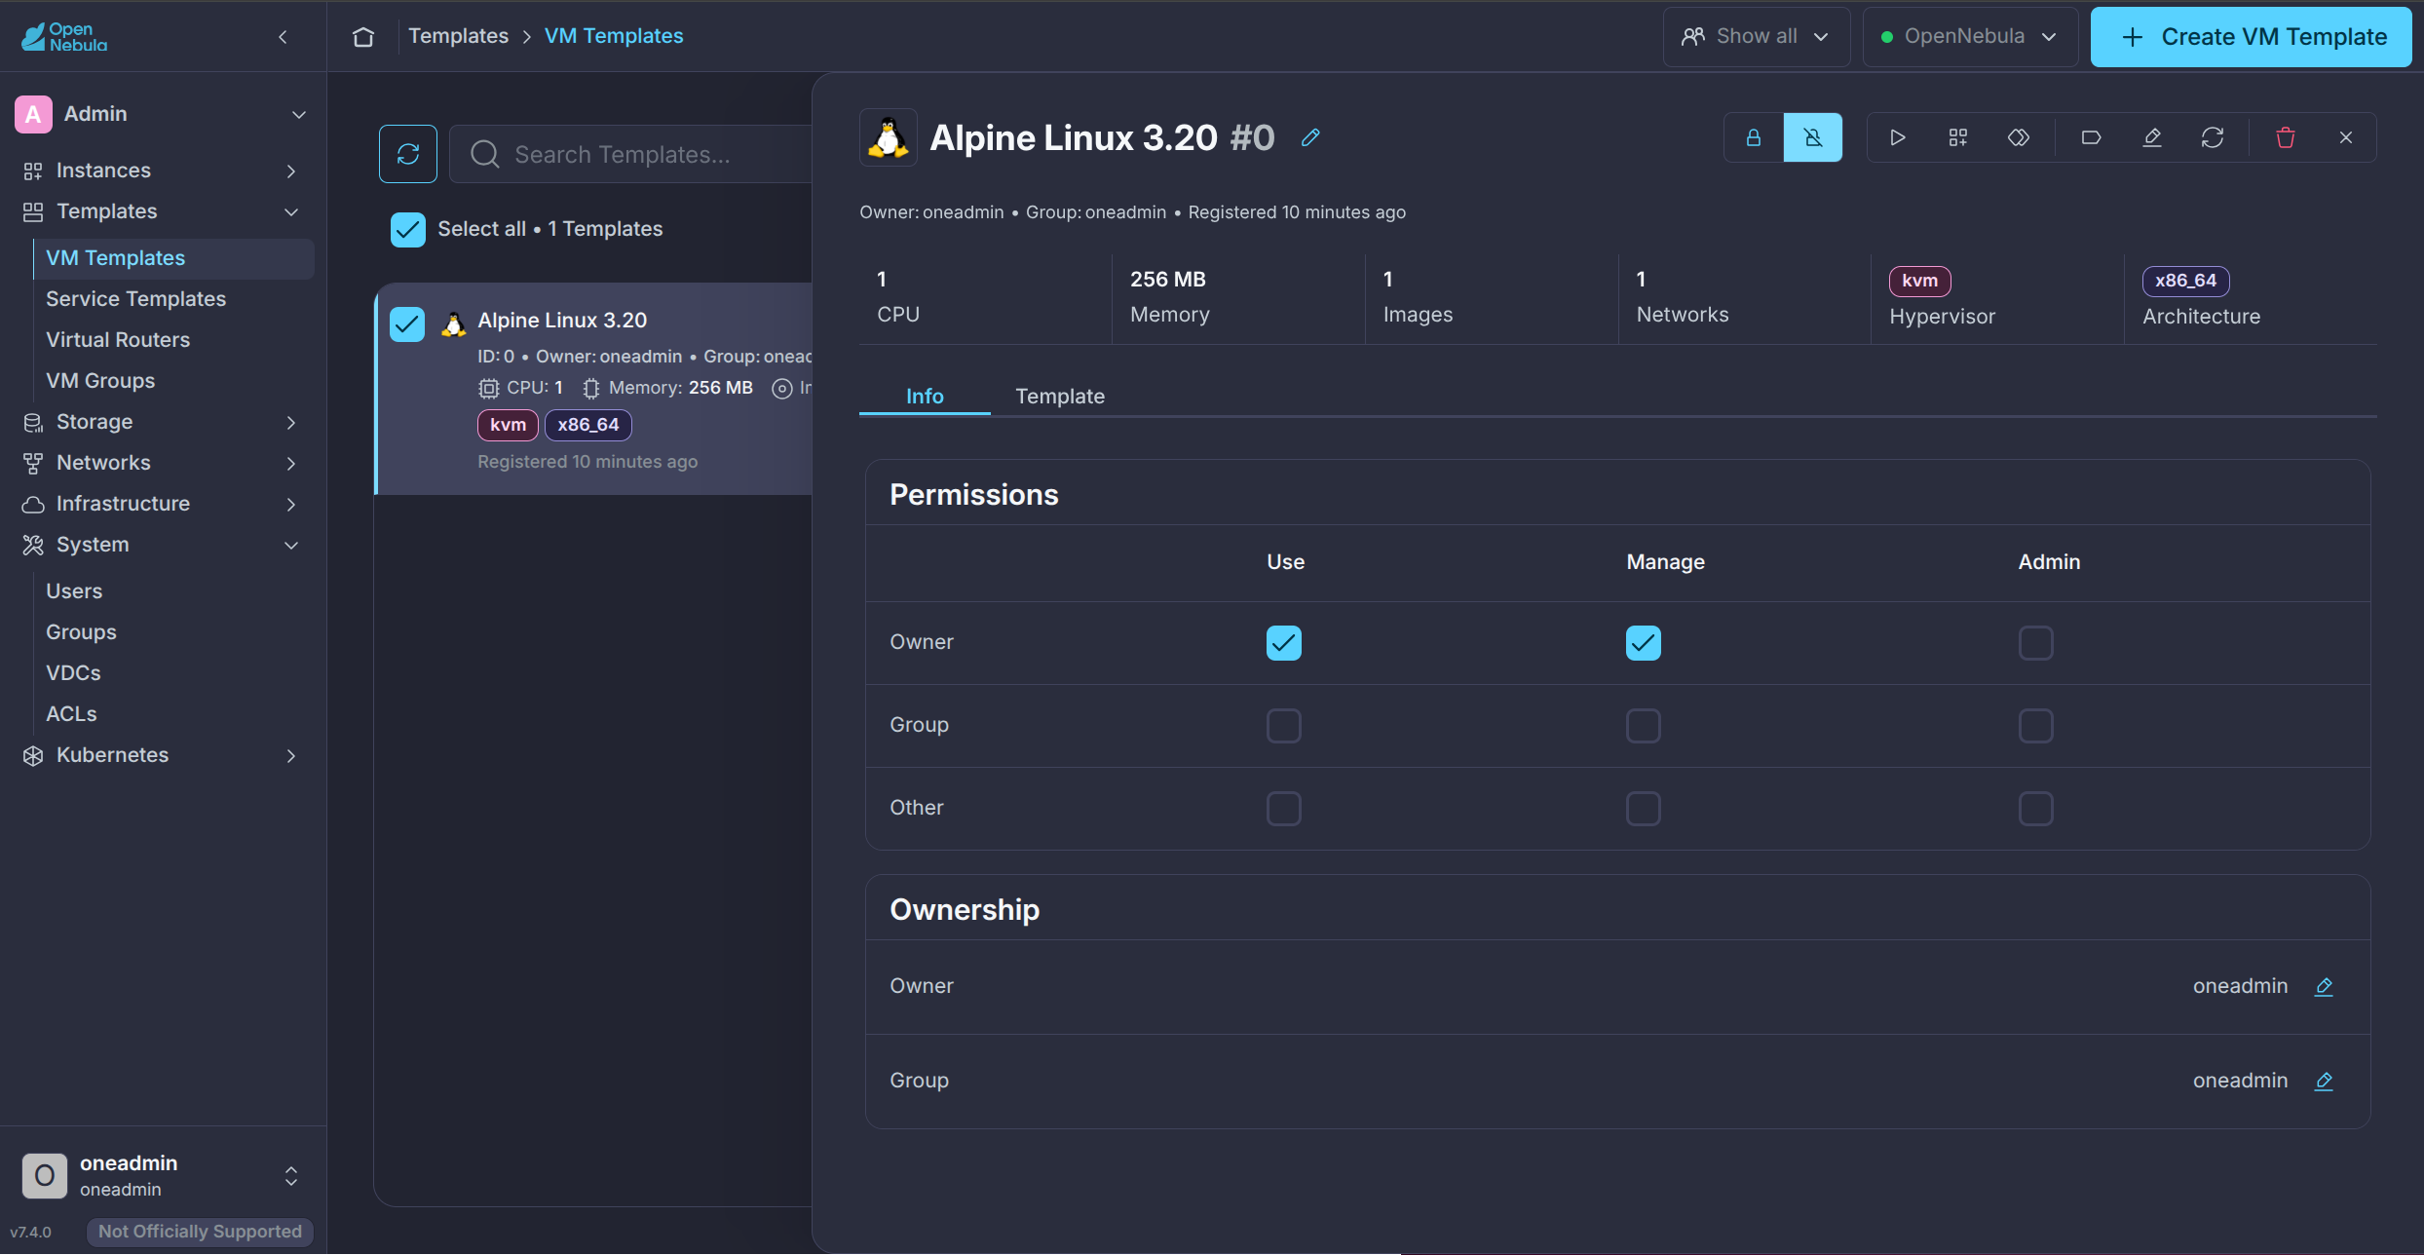Click the Tux penguin icon in the details header
The width and height of the screenshot is (2424, 1255).
tap(888, 137)
